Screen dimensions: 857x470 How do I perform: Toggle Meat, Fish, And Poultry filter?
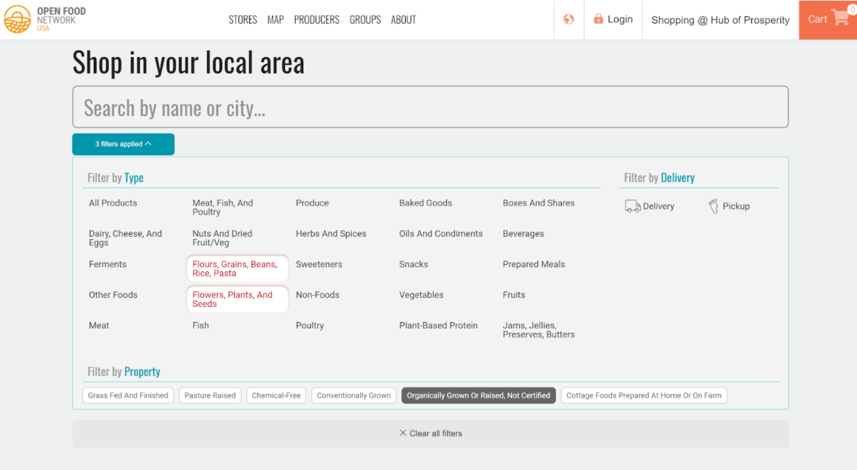click(223, 207)
